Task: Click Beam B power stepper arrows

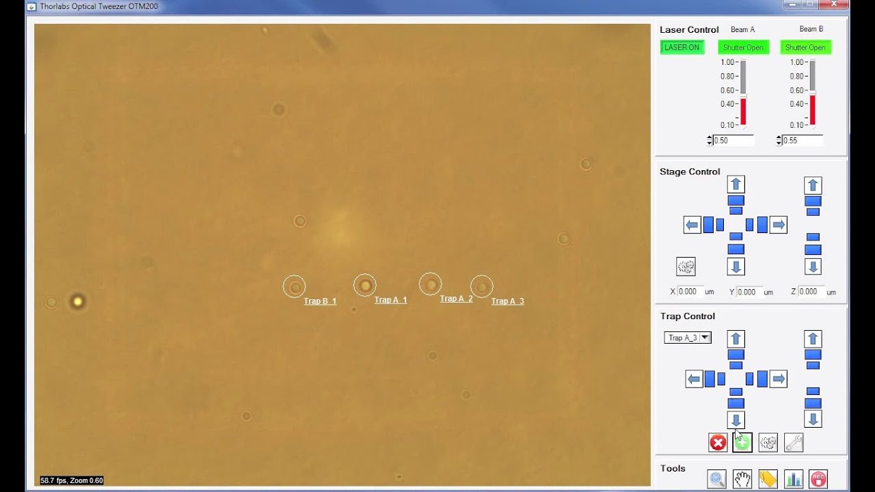Action: pyautogui.click(x=779, y=140)
